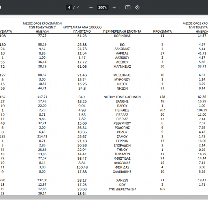This screenshot has width=208, height=200.
Task: Select the row label ΝΗΣΩΝ
Action: click(x=122, y=89)
